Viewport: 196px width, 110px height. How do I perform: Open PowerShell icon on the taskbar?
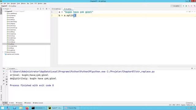14,108
